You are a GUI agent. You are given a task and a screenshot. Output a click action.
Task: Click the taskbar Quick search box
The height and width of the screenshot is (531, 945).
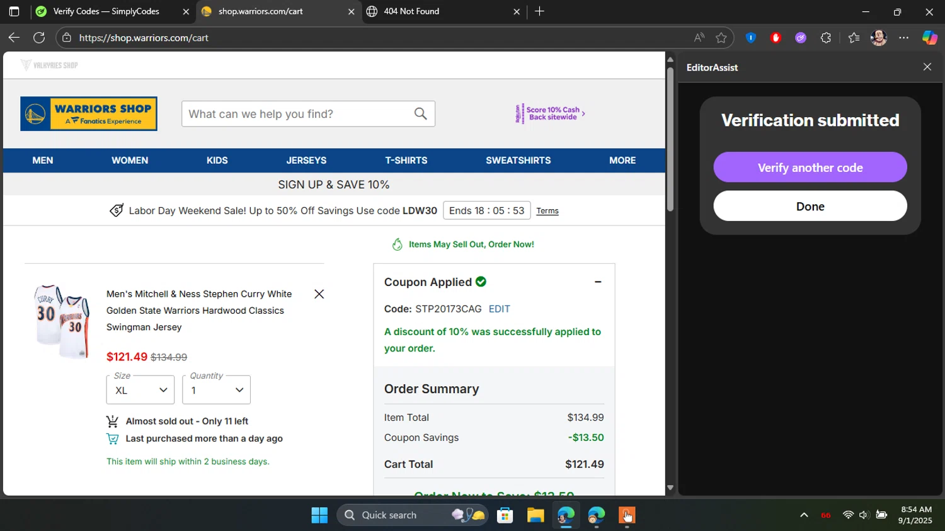click(x=412, y=515)
